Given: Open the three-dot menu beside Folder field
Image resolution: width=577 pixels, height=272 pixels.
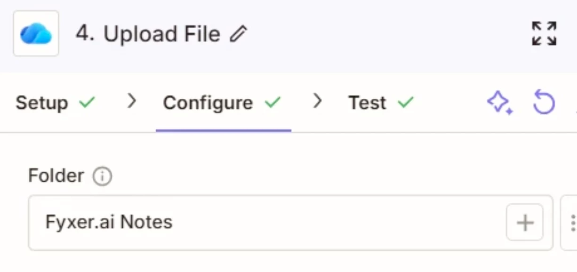Looking at the screenshot, I should 572,222.
